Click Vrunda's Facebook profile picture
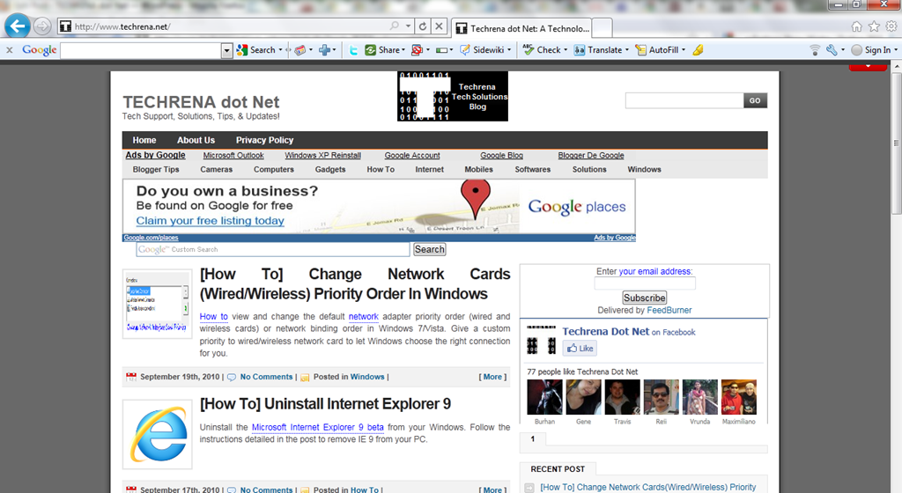This screenshot has height=493, width=902. pyautogui.click(x=699, y=397)
